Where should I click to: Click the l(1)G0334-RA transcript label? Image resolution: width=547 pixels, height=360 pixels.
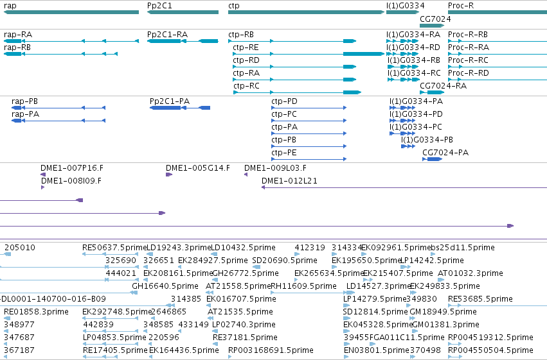tap(413, 35)
